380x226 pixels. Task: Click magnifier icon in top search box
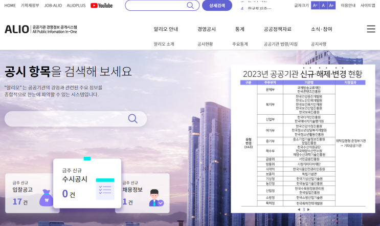[x=190, y=5]
